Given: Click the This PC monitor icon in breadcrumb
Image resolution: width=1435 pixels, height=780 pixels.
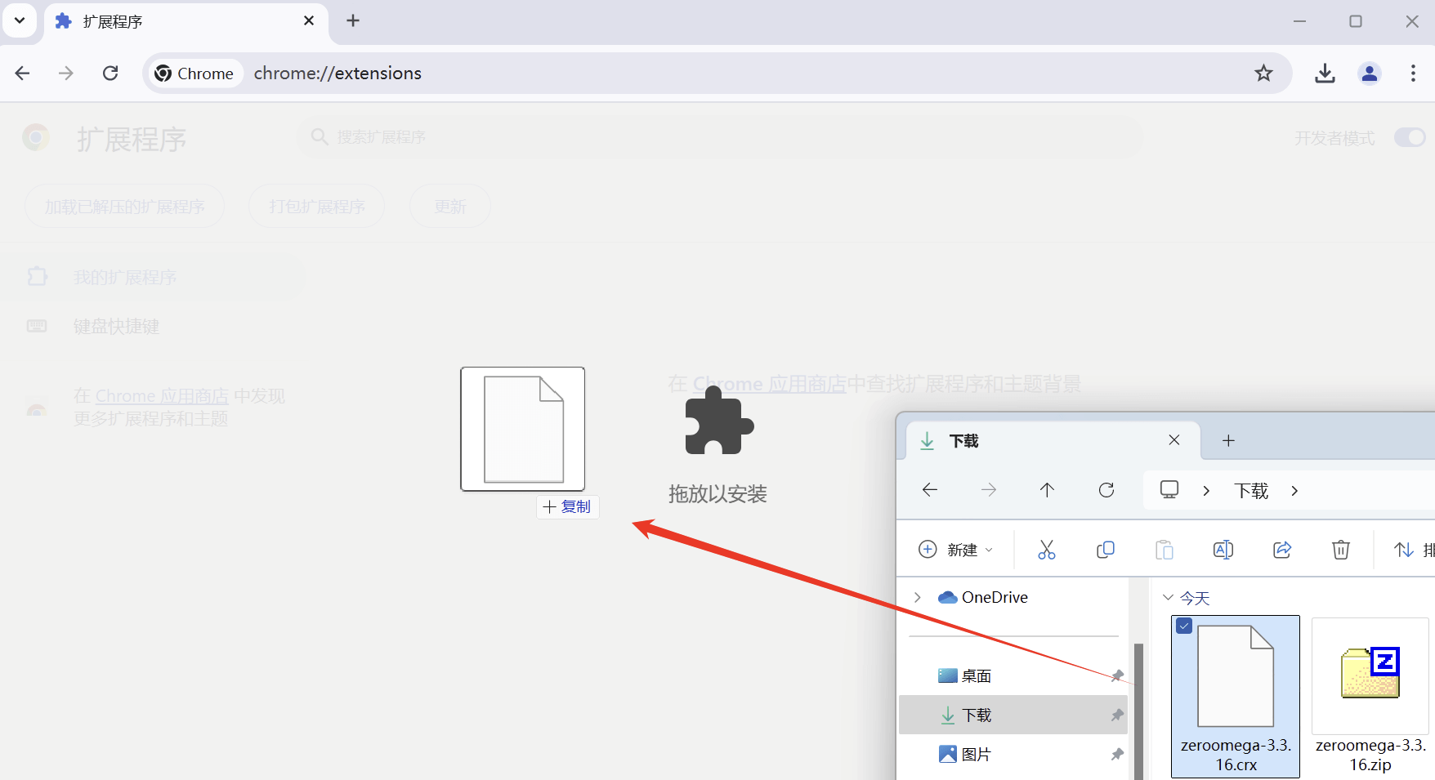Looking at the screenshot, I should (1169, 489).
